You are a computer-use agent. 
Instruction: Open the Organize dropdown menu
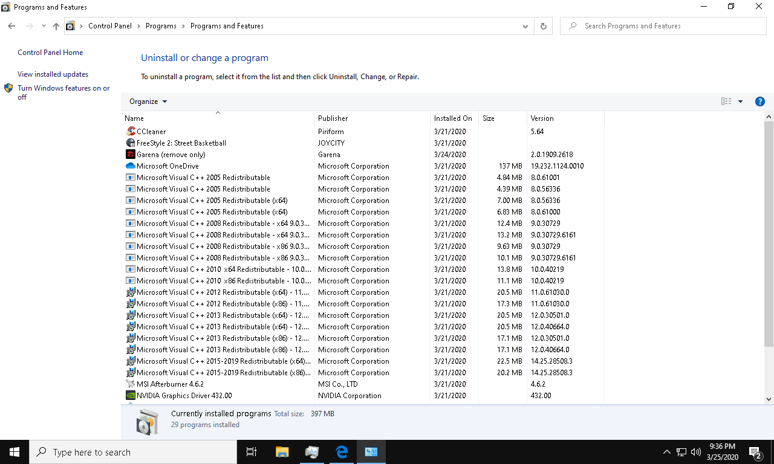[148, 101]
